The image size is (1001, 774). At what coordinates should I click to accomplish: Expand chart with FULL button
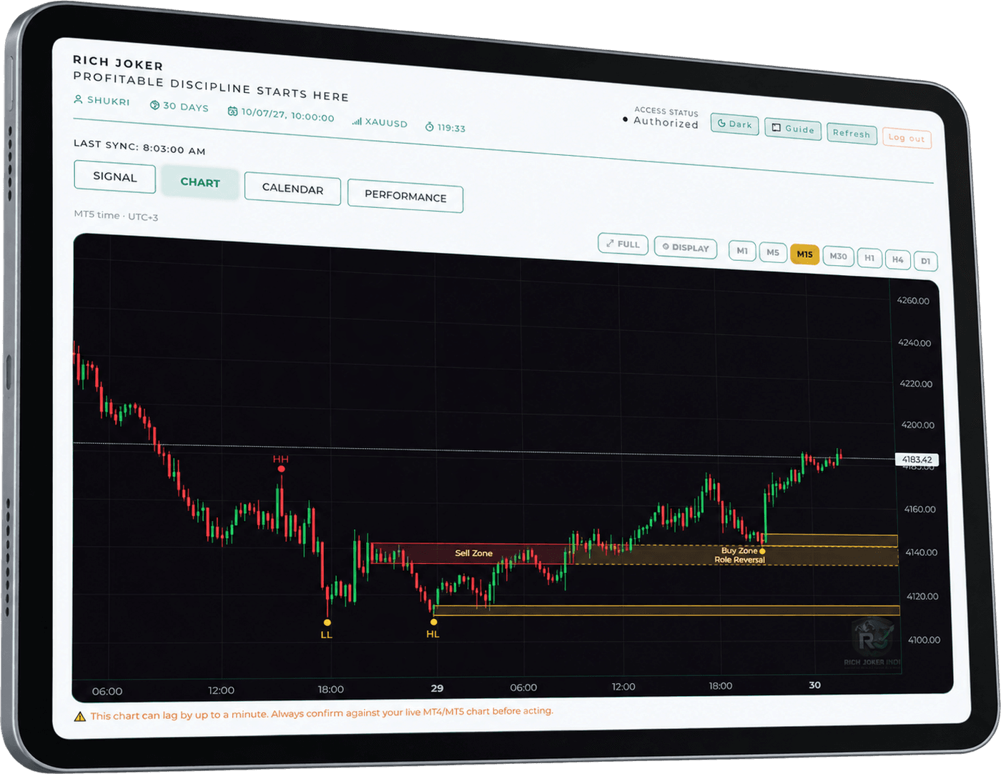click(623, 244)
